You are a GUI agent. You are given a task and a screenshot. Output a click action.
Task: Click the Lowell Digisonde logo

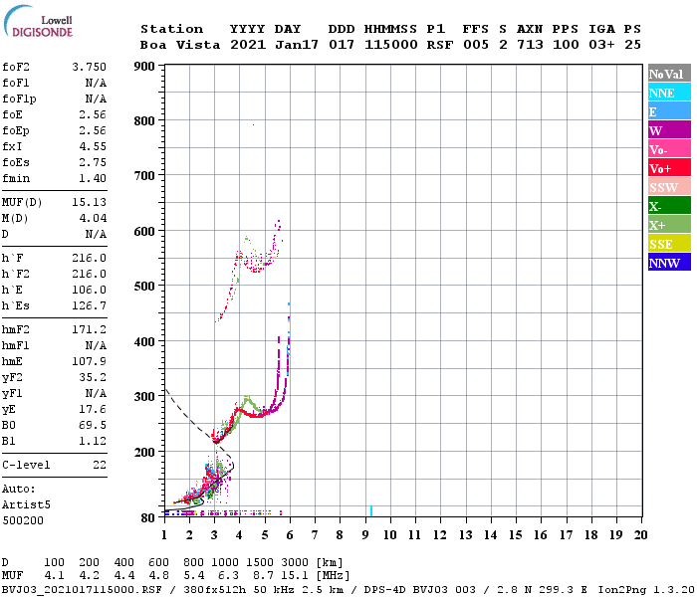pyautogui.click(x=38, y=21)
